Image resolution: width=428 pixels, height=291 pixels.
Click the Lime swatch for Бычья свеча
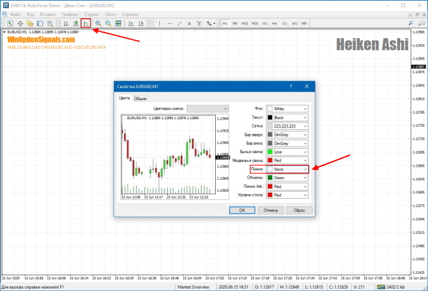(270, 152)
